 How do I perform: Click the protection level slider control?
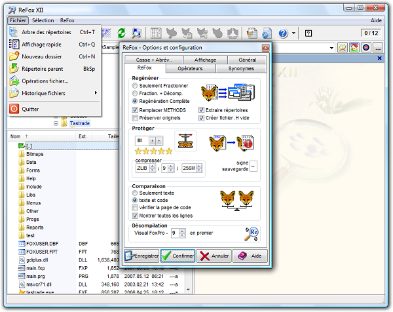(149, 141)
